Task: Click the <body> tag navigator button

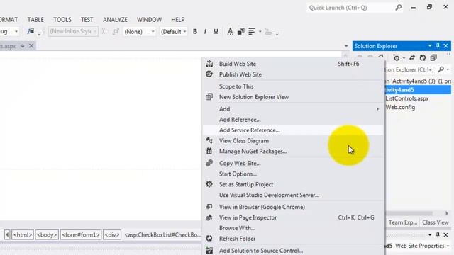Action: 47,234
